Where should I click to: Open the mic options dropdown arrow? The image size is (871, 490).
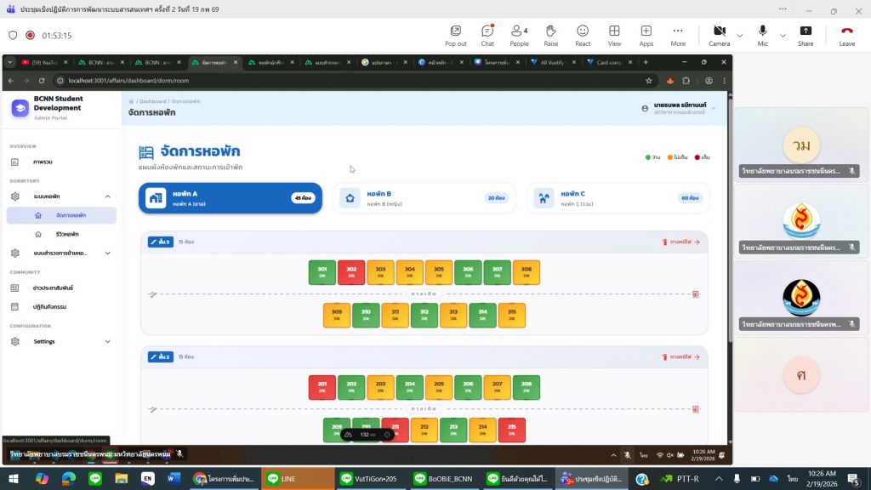point(782,36)
